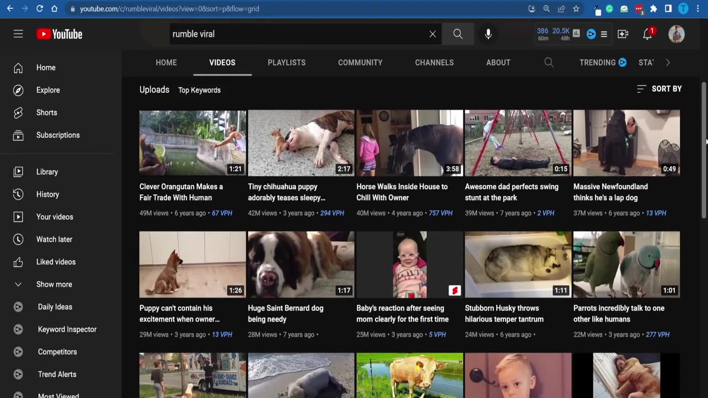Click the baby with glasses Shorts thumbnail
708x398 pixels.
point(410,264)
